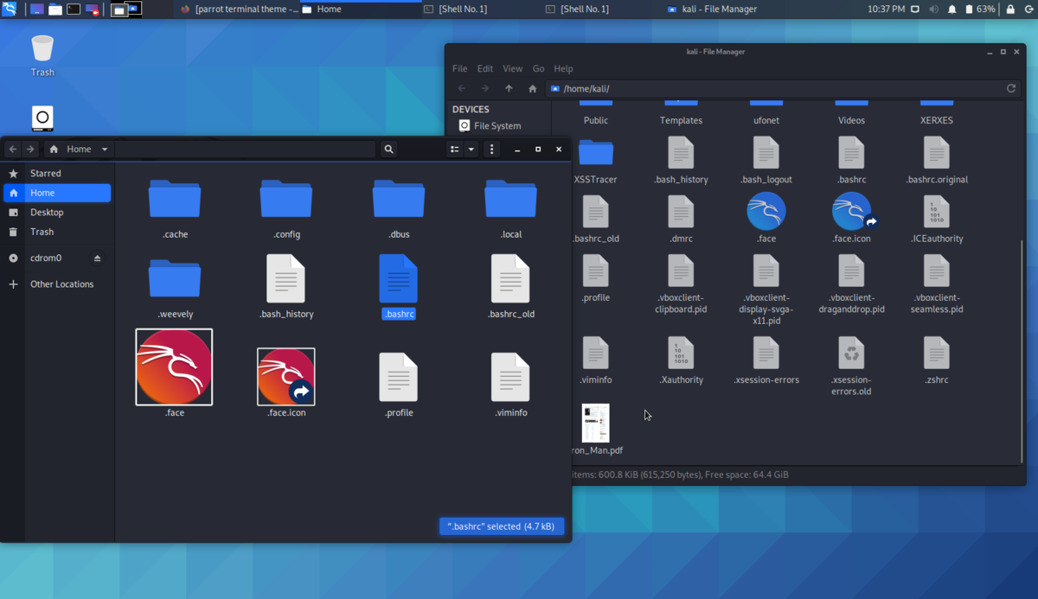Open the File menu in kali File Manager

(460, 69)
